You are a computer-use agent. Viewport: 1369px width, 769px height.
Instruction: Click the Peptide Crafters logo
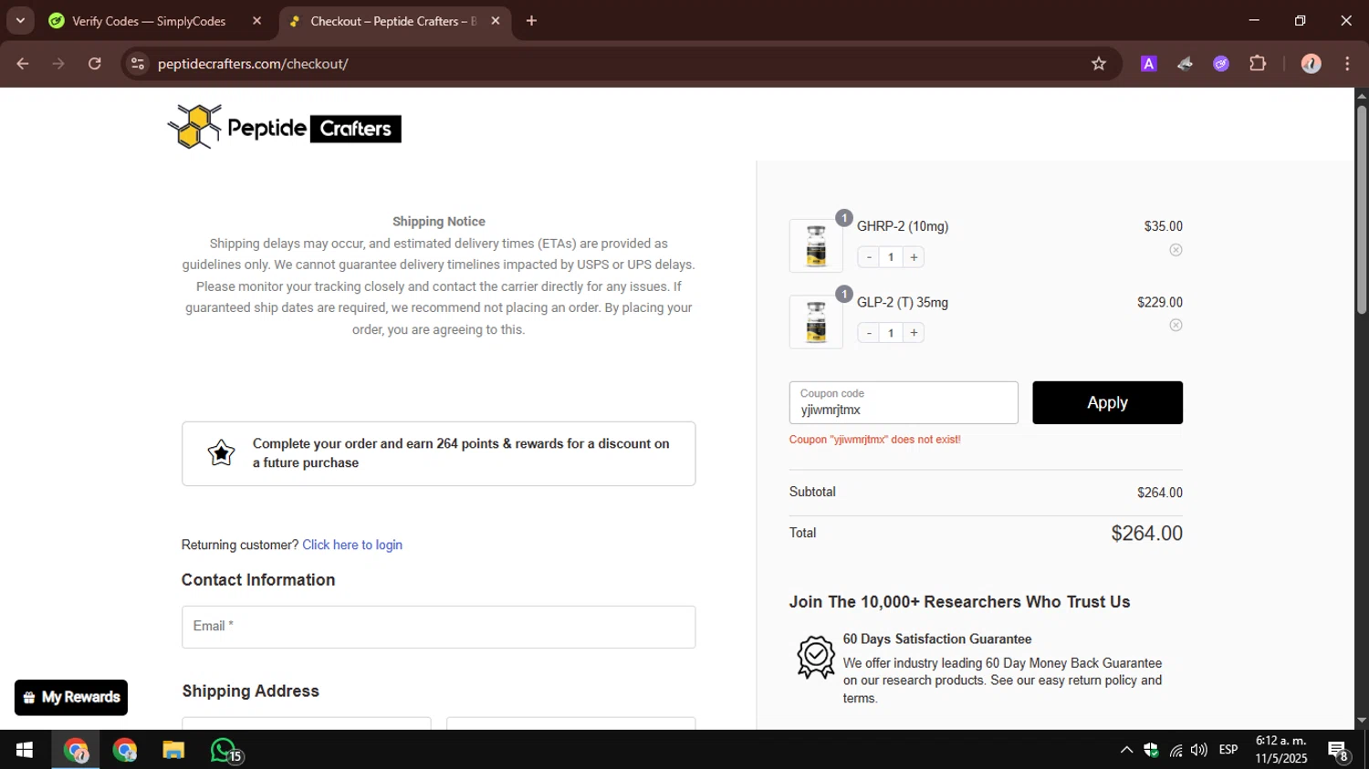point(284,127)
